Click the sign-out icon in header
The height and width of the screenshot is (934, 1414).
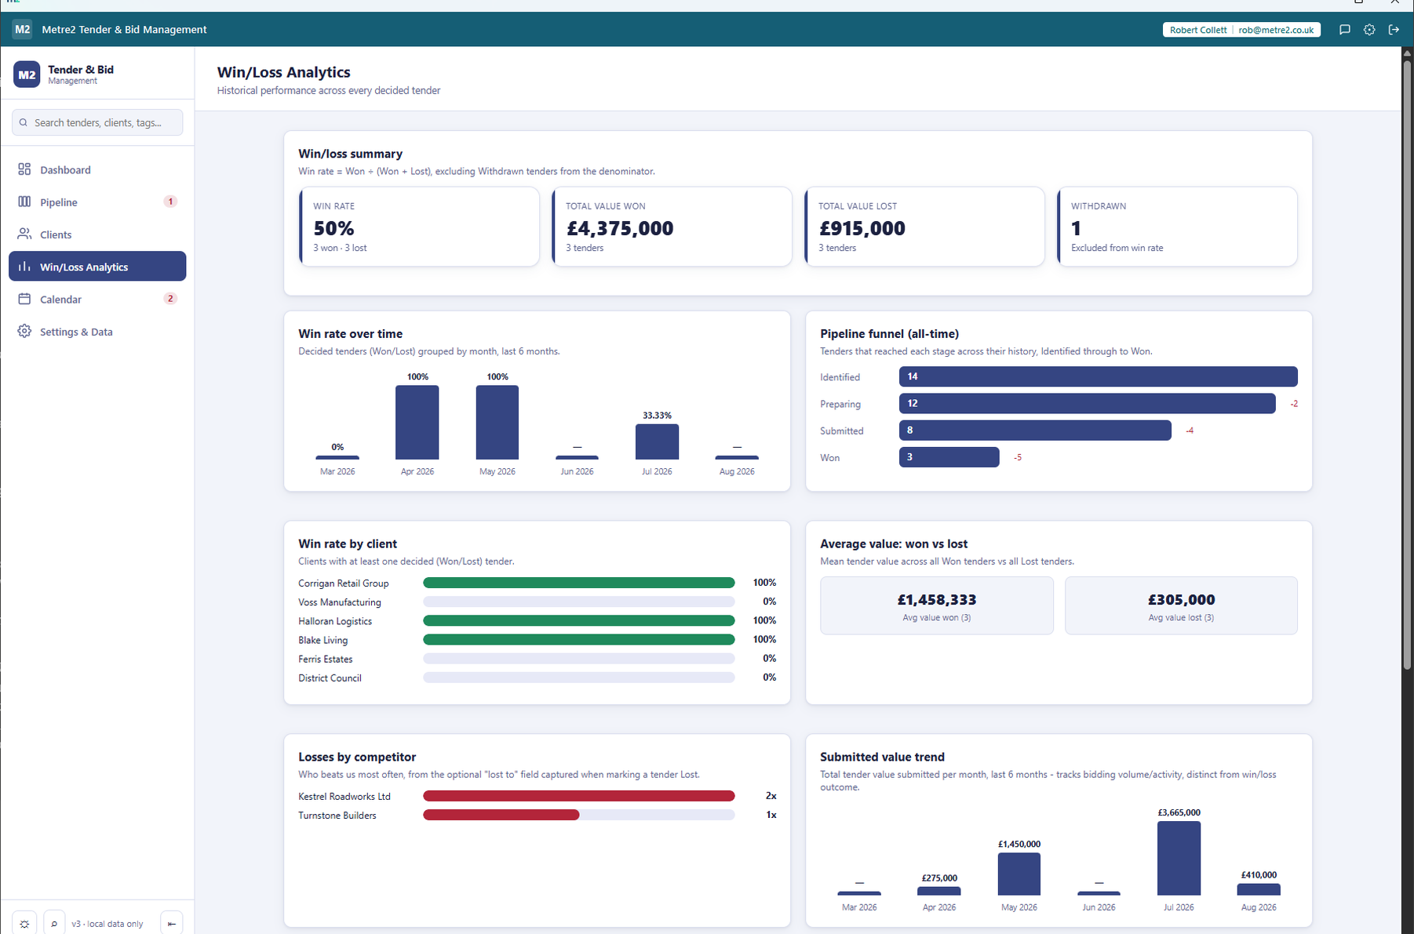pos(1394,30)
